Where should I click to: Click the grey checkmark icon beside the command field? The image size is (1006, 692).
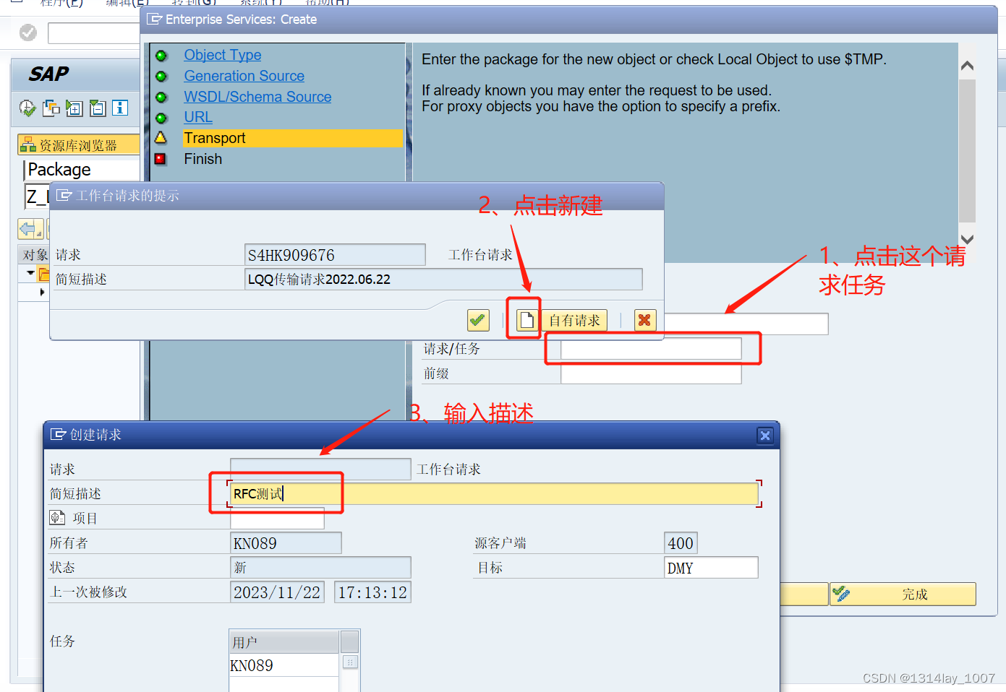(x=28, y=33)
